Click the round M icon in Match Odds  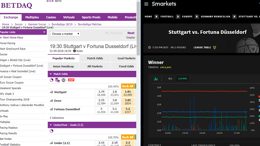click(64, 80)
